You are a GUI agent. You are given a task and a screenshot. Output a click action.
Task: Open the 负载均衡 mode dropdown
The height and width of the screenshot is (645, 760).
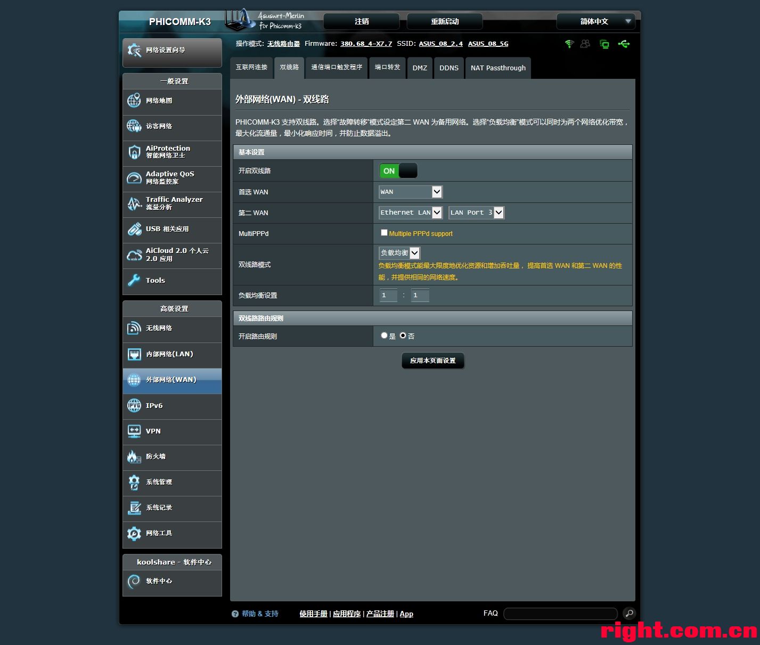[399, 253]
